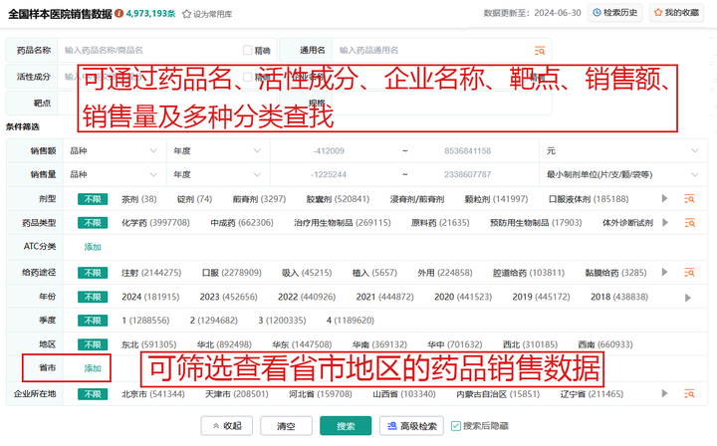The image size is (717, 446).
Task: Filter by topical 外用 (224858)
Action: 445,273
